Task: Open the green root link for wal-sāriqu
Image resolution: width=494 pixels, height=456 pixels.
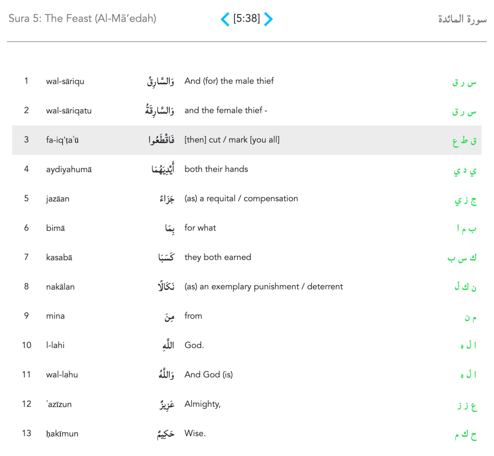Action: point(464,82)
